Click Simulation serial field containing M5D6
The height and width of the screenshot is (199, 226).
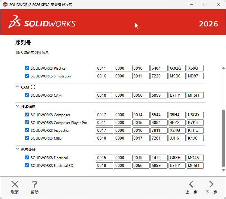(177, 76)
